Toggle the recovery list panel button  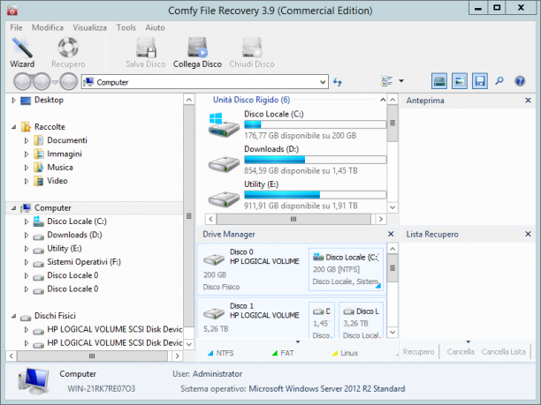point(480,81)
